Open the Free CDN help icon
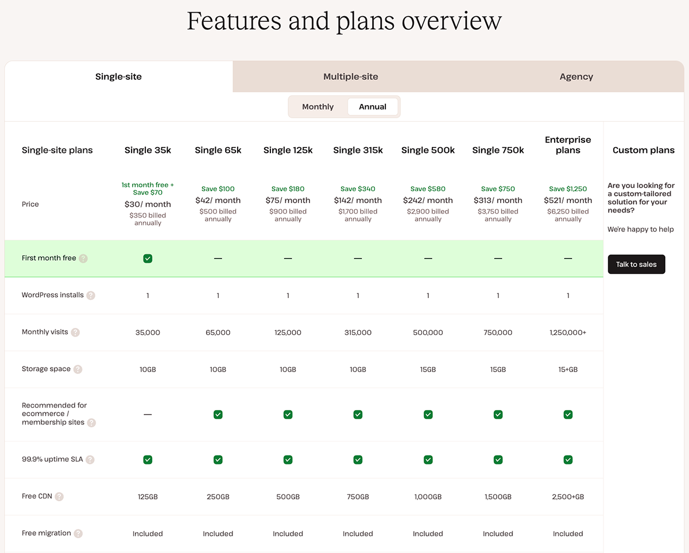The height and width of the screenshot is (553, 689). point(59,497)
